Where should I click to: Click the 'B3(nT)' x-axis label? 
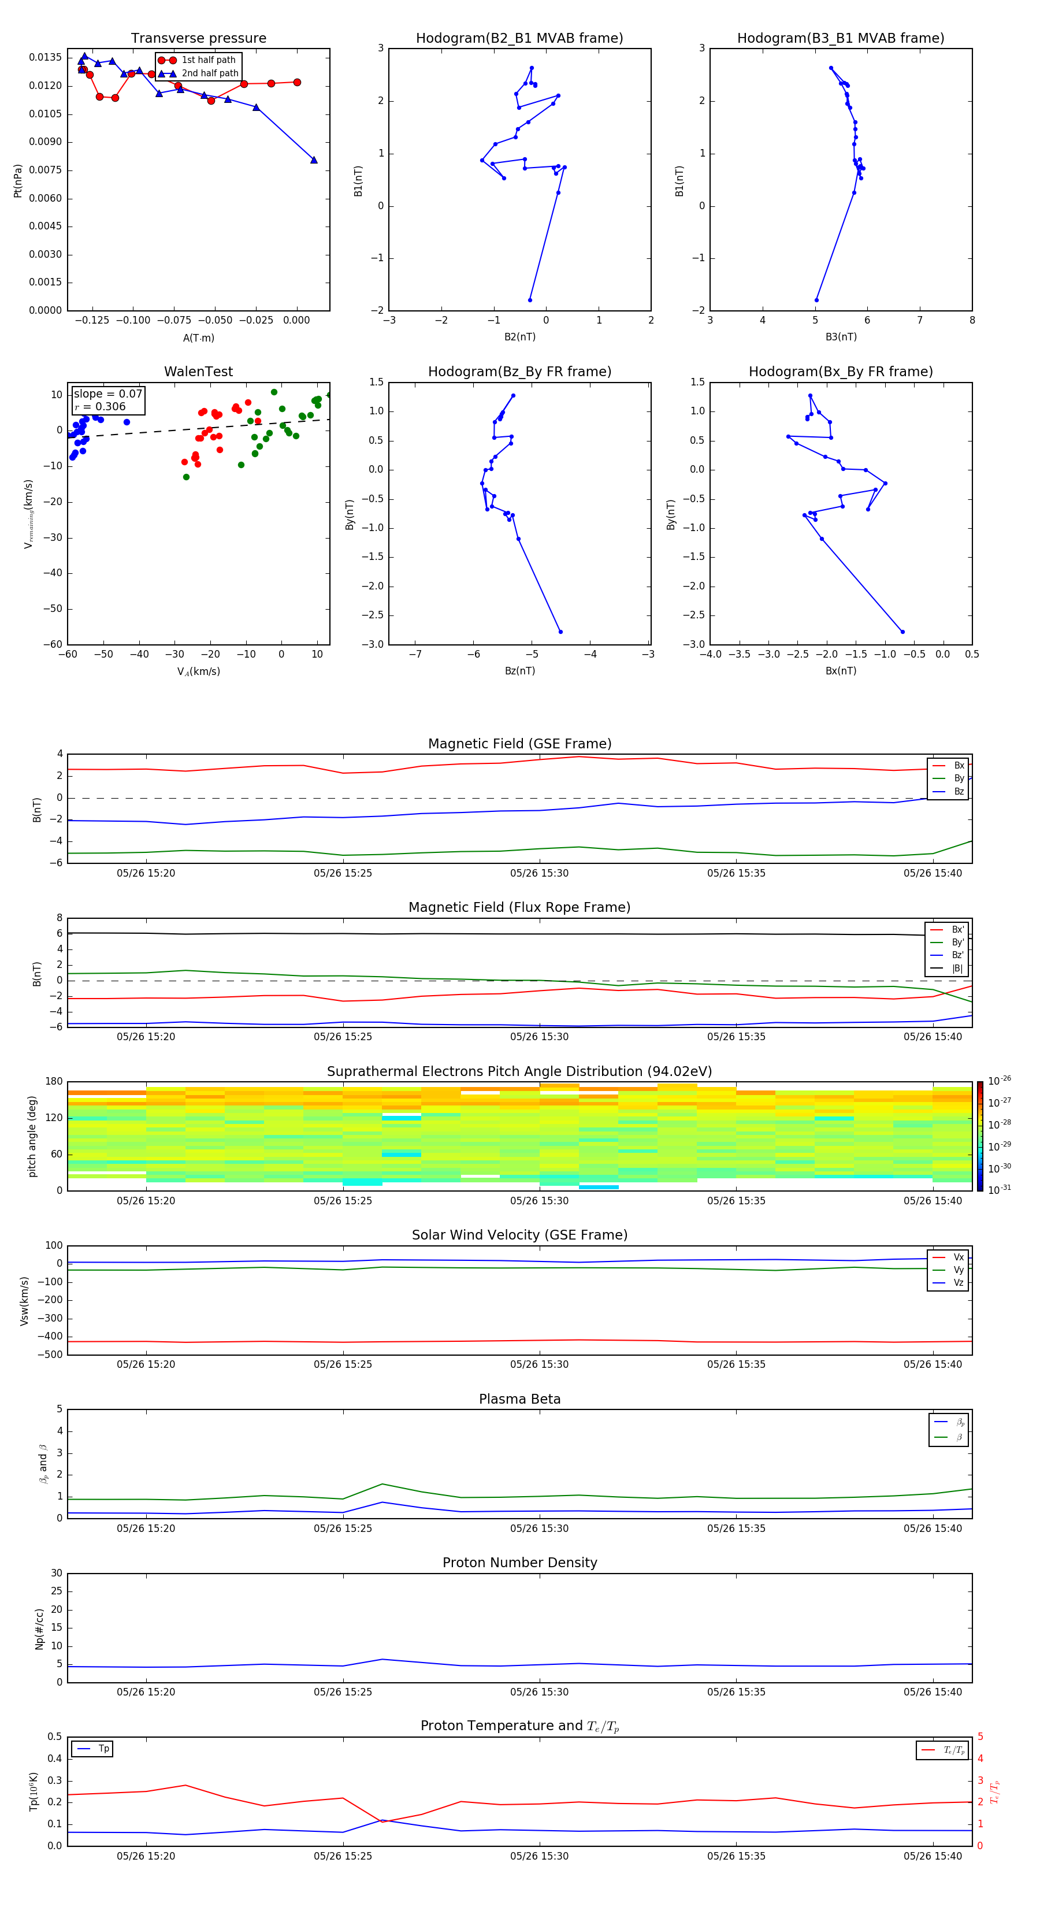pos(841,337)
